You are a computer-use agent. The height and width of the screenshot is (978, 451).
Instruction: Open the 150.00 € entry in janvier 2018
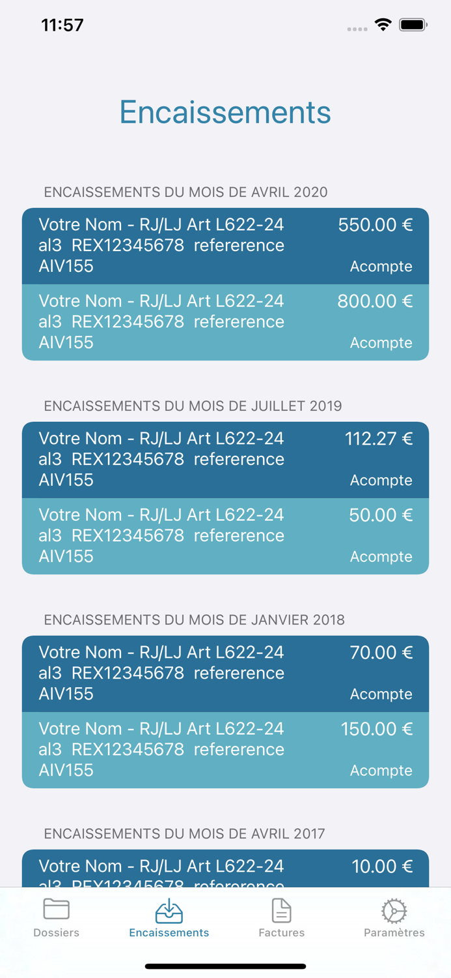[x=225, y=750]
